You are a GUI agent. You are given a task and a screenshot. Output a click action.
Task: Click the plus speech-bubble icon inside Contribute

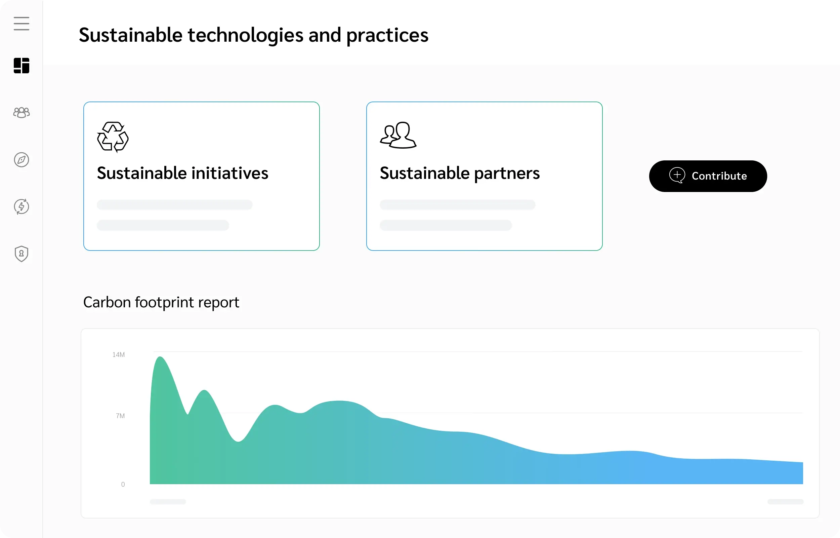point(677,176)
